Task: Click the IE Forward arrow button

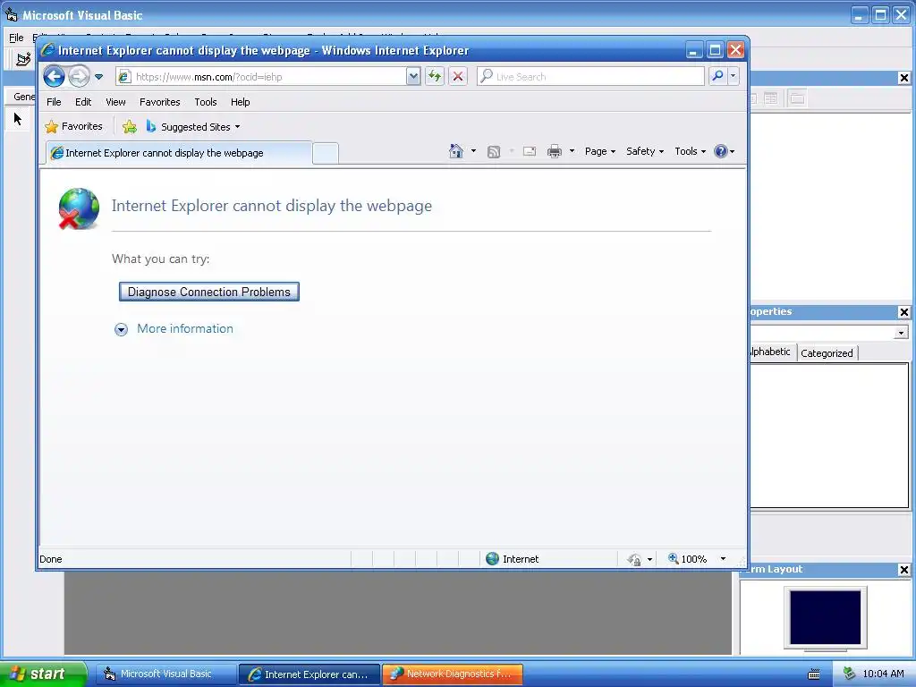Action: tap(79, 77)
